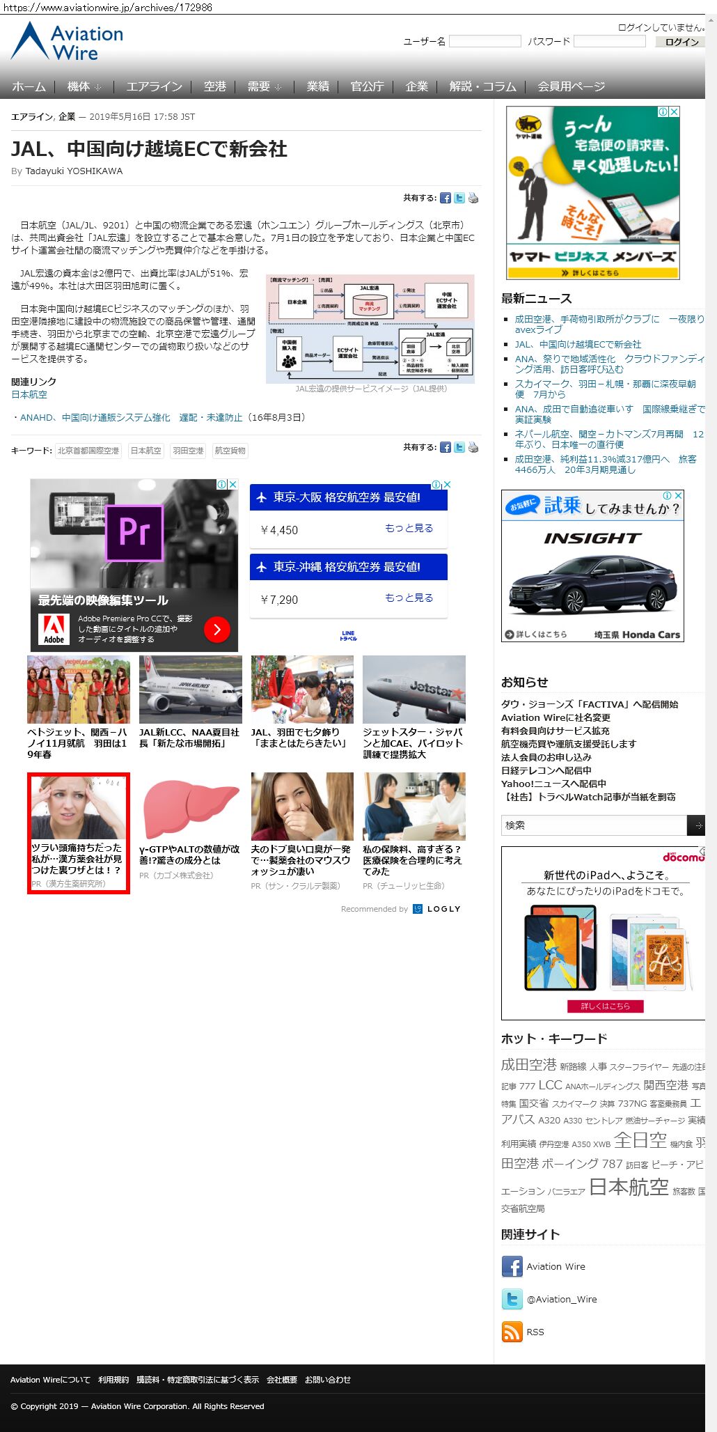Close the Honda Insight ad

click(678, 495)
